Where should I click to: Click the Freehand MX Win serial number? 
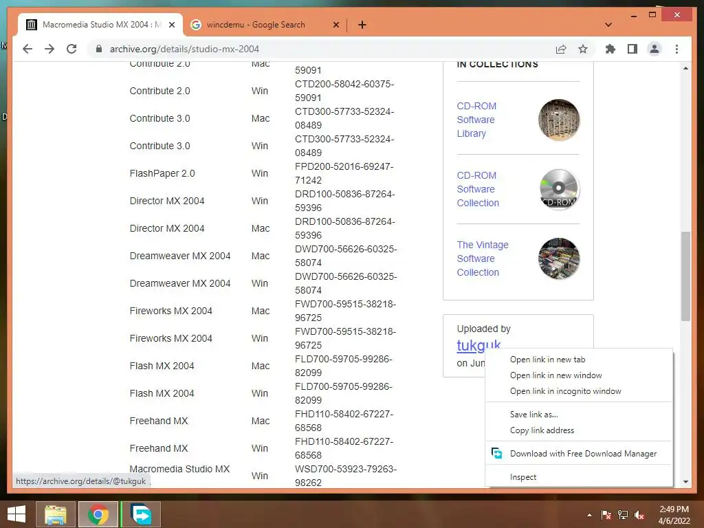pos(344,448)
